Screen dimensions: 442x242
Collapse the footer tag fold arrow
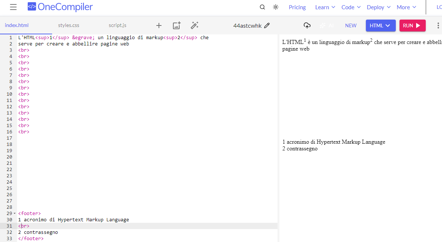[14, 214]
